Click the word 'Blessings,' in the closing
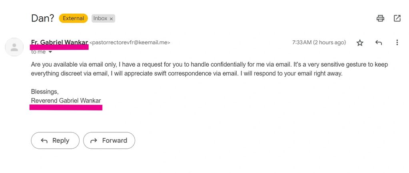The image size is (409, 173). 45,92
